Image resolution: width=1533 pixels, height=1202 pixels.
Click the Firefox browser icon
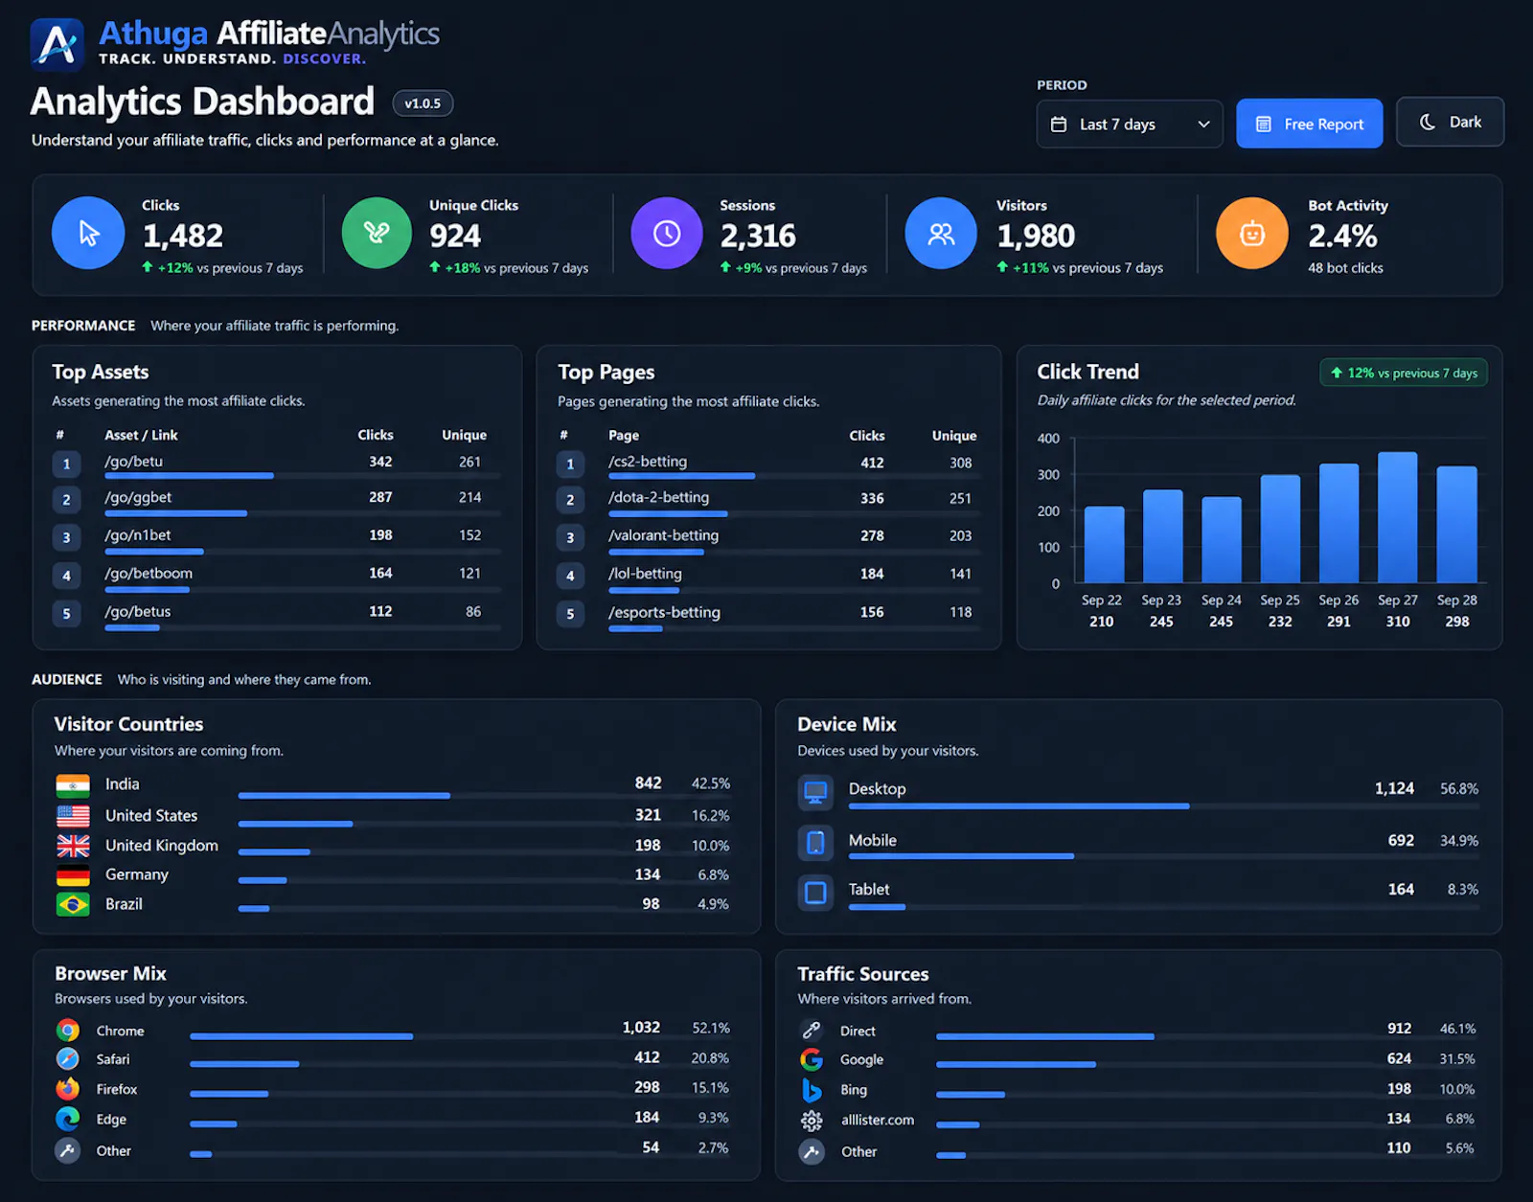(x=68, y=1089)
